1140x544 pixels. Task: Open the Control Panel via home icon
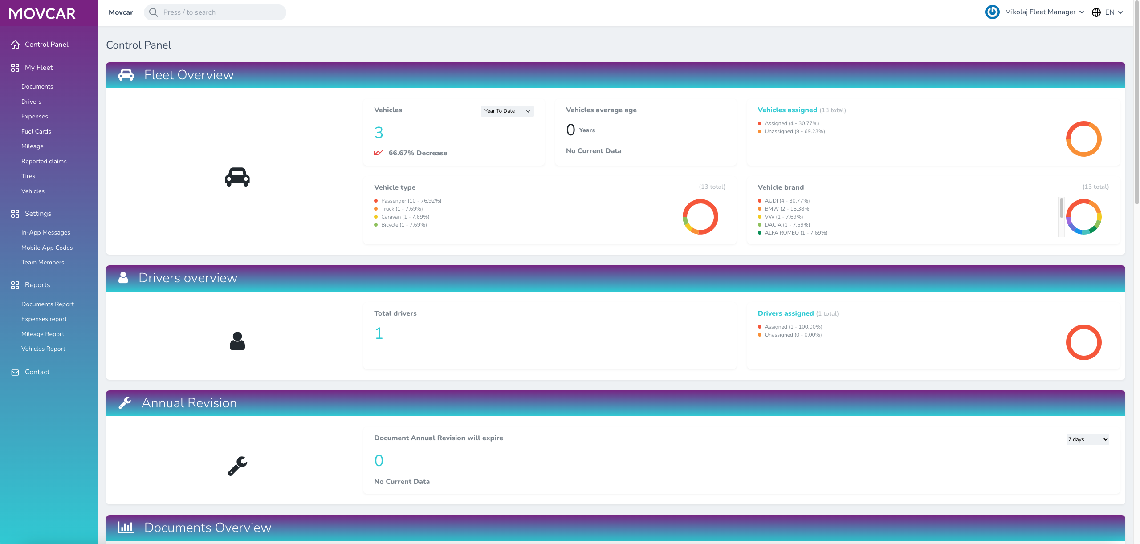pyautogui.click(x=16, y=44)
